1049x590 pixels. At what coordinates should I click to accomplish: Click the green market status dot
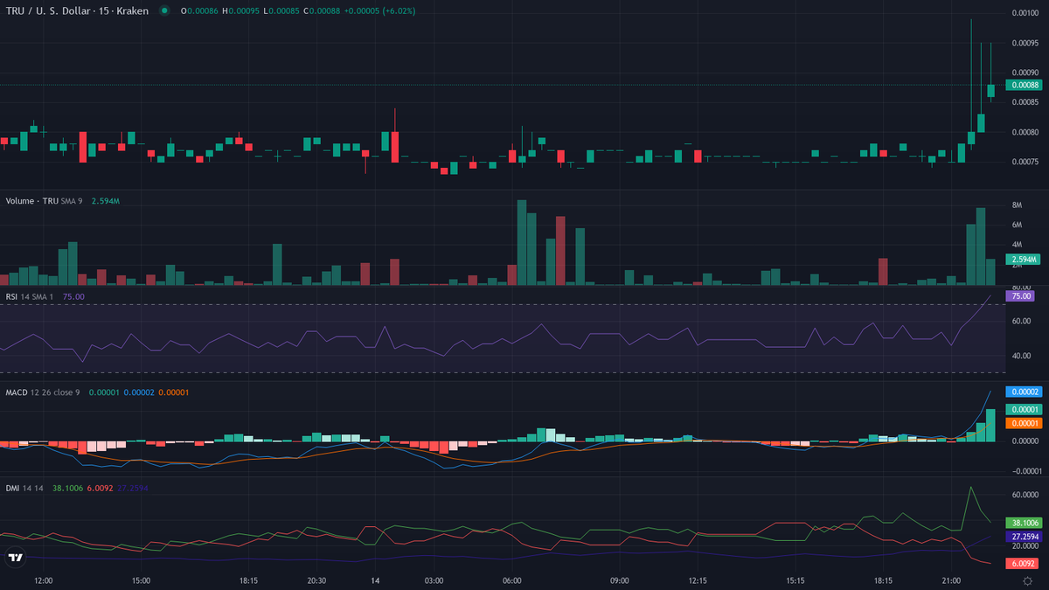tap(163, 10)
